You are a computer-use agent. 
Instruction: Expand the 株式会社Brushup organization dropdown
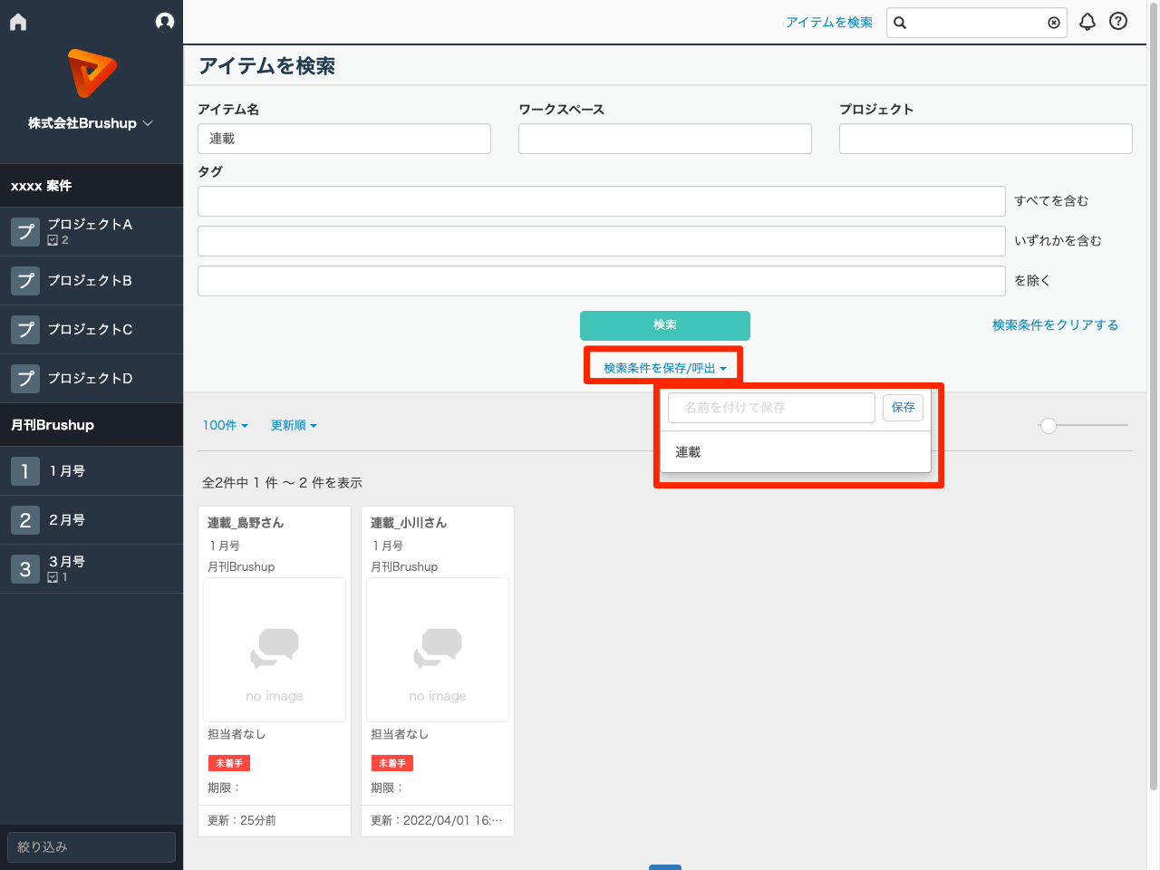point(91,123)
